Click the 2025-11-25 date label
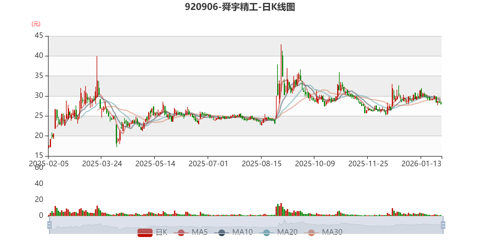Viewport: 480px width, 240px height. click(368, 164)
